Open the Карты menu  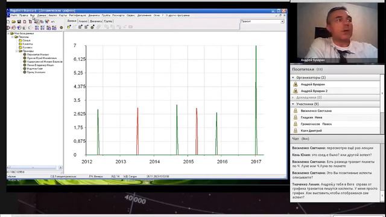(63, 15)
